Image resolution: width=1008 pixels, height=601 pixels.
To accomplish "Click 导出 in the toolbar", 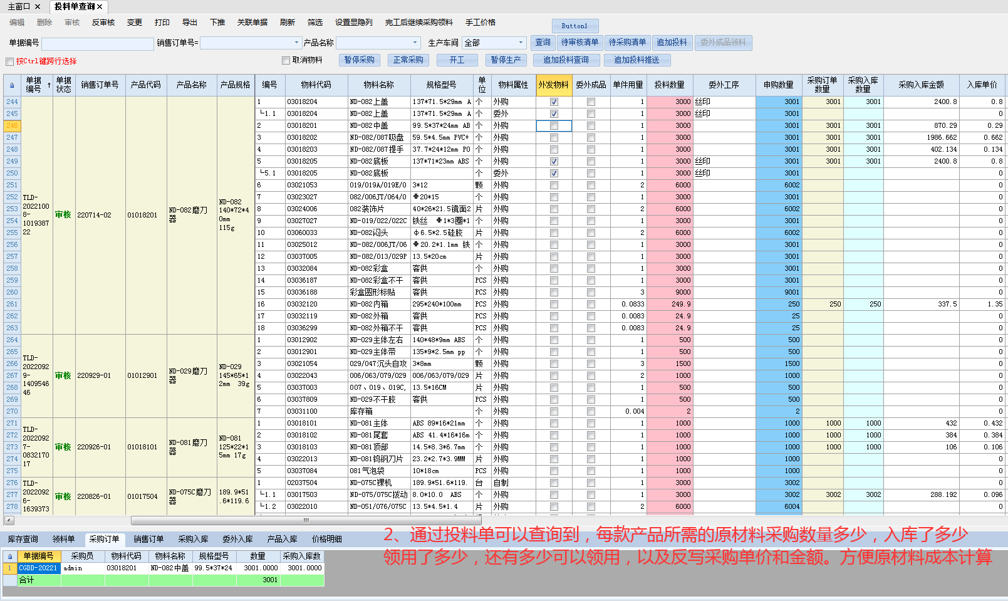I will pos(190,23).
